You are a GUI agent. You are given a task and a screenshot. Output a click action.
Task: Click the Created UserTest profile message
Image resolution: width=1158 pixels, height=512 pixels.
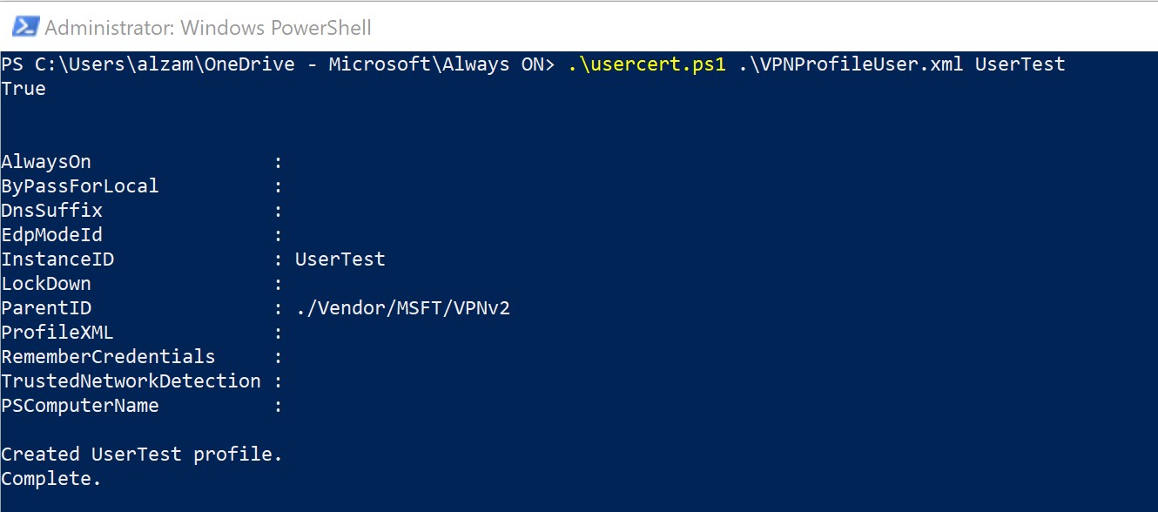[142, 455]
